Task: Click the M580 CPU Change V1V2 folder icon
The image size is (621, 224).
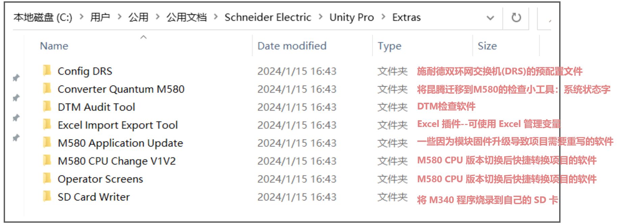Action: point(47,161)
